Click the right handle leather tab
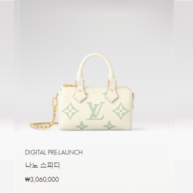This screenshot has width=193, height=193. (112, 94)
